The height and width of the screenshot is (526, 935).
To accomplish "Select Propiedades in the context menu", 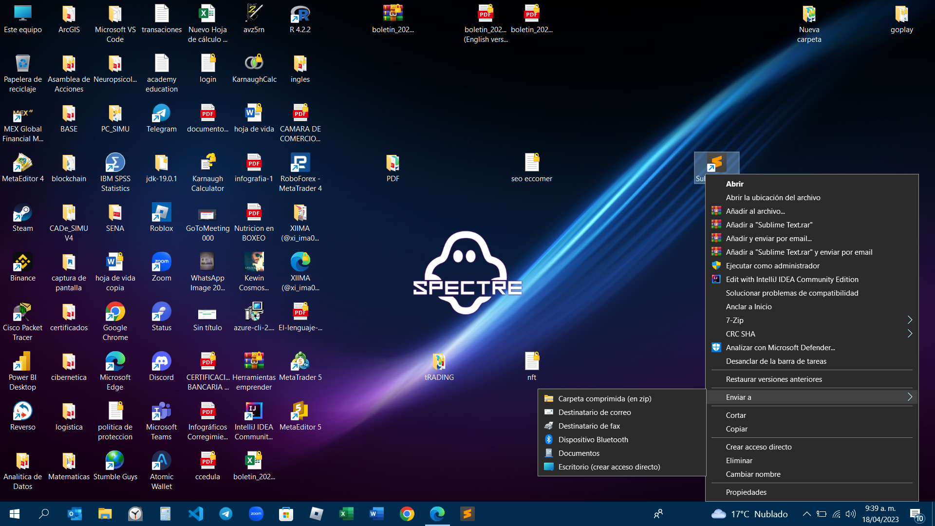I will 812,492.
